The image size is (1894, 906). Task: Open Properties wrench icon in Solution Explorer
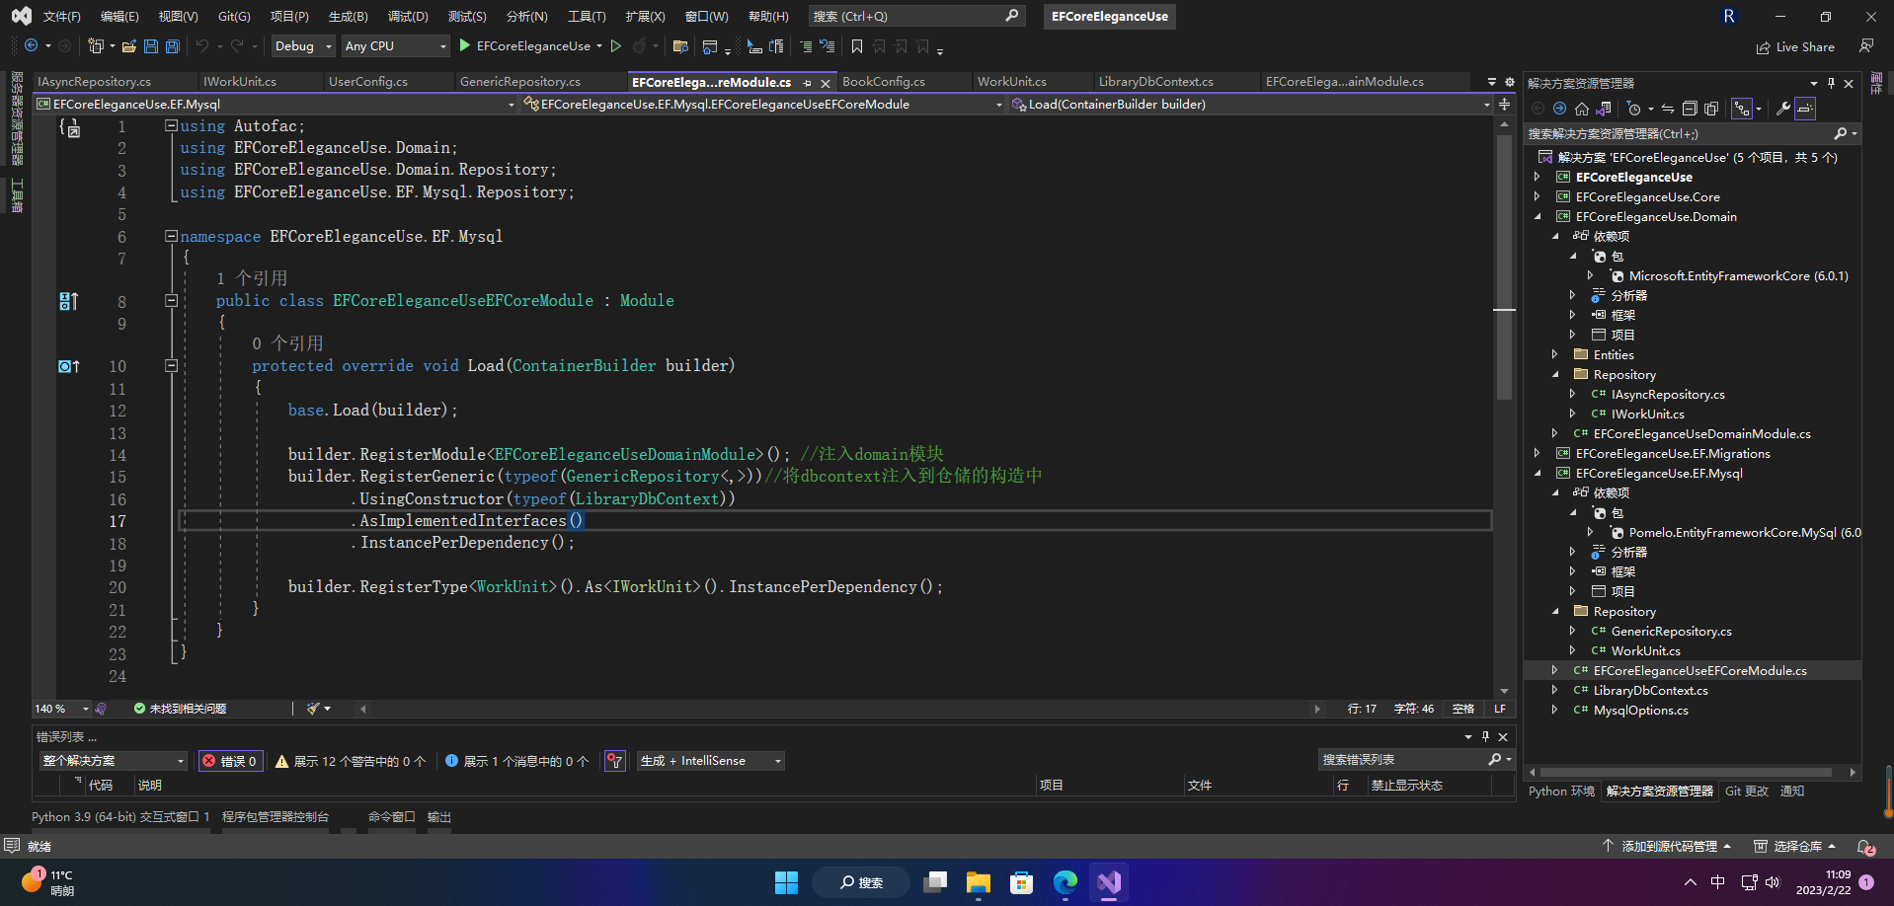1782,109
